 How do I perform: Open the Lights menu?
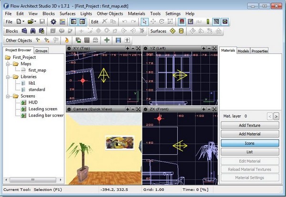coord(86,13)
